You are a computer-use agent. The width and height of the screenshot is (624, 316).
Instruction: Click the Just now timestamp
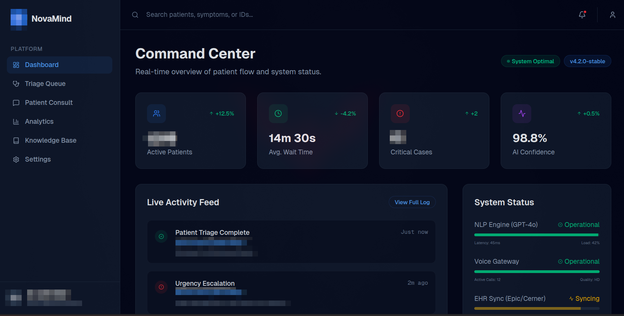pyautogui.click(x=415, y=232)
